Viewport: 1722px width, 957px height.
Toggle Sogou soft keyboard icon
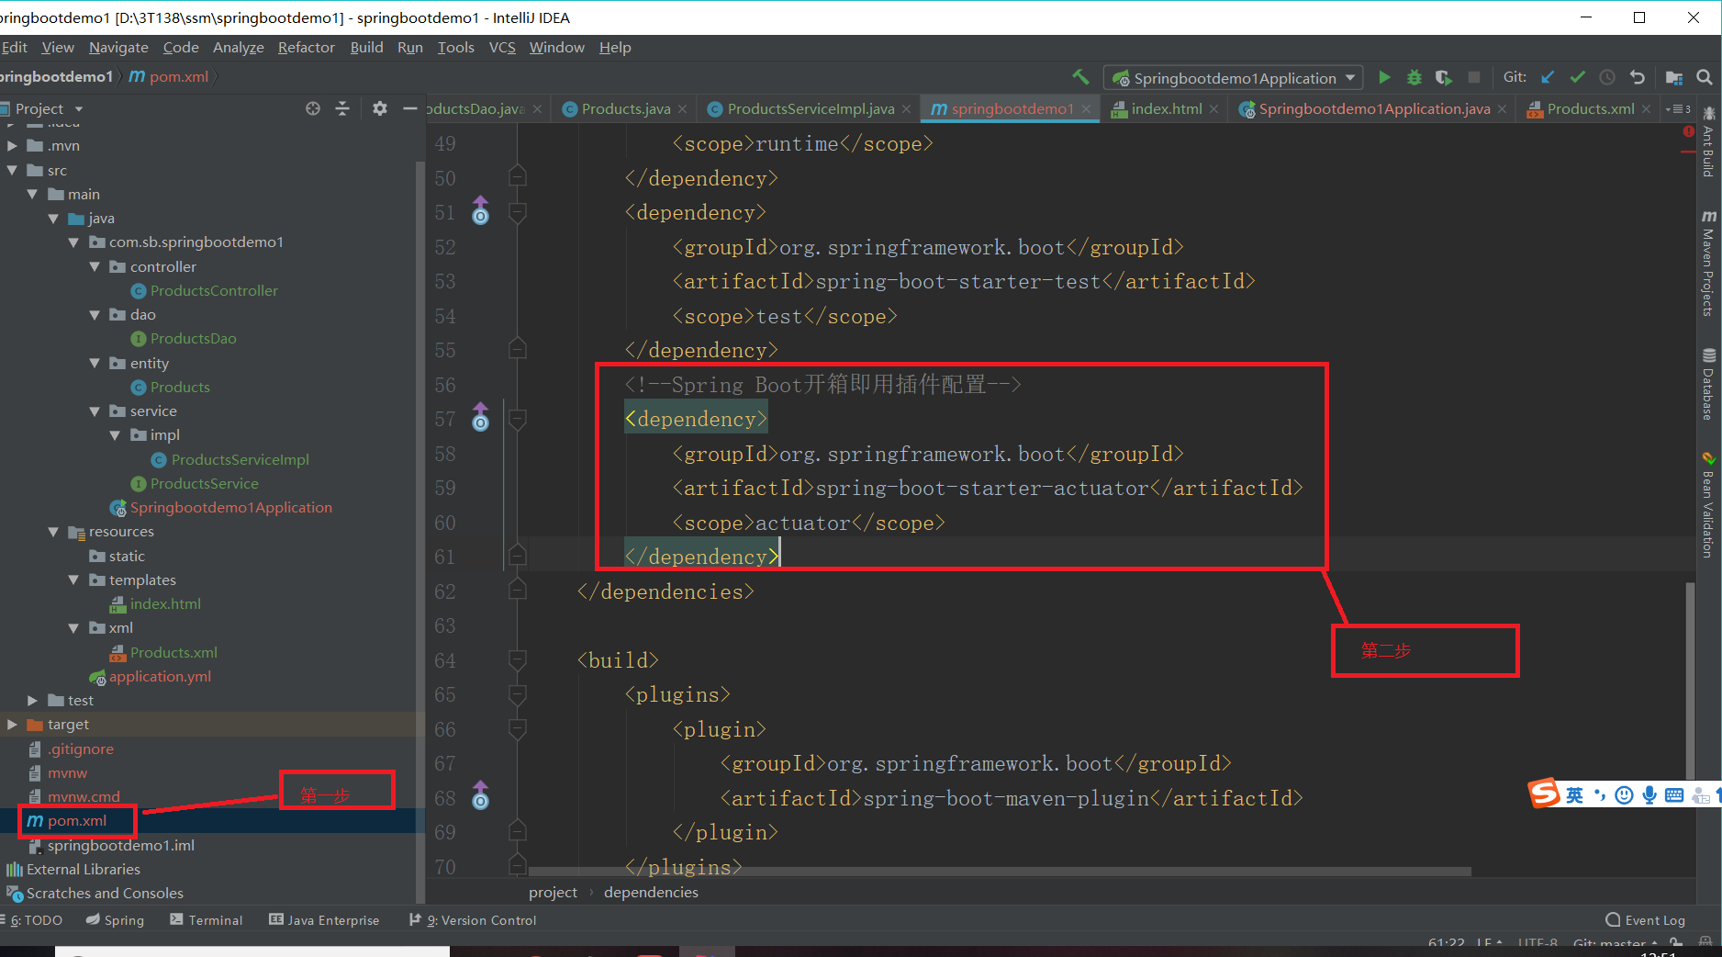pyautogui.click(x=1674, y=795)
